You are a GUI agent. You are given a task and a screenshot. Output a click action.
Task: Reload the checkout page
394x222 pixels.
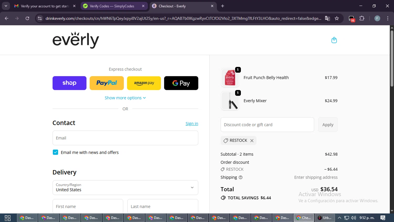[x=27, y=18]
